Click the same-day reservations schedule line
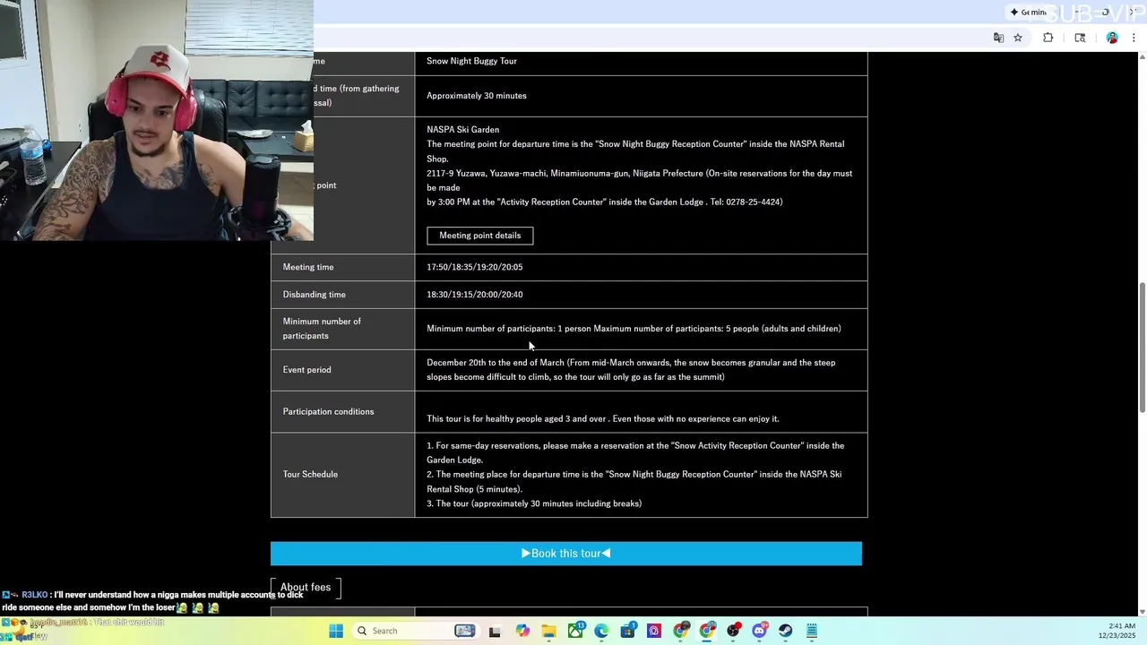 coord(635,452)
